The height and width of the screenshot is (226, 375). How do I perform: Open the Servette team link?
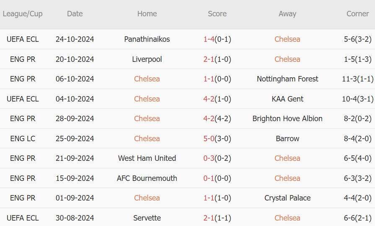click(147, 218)
